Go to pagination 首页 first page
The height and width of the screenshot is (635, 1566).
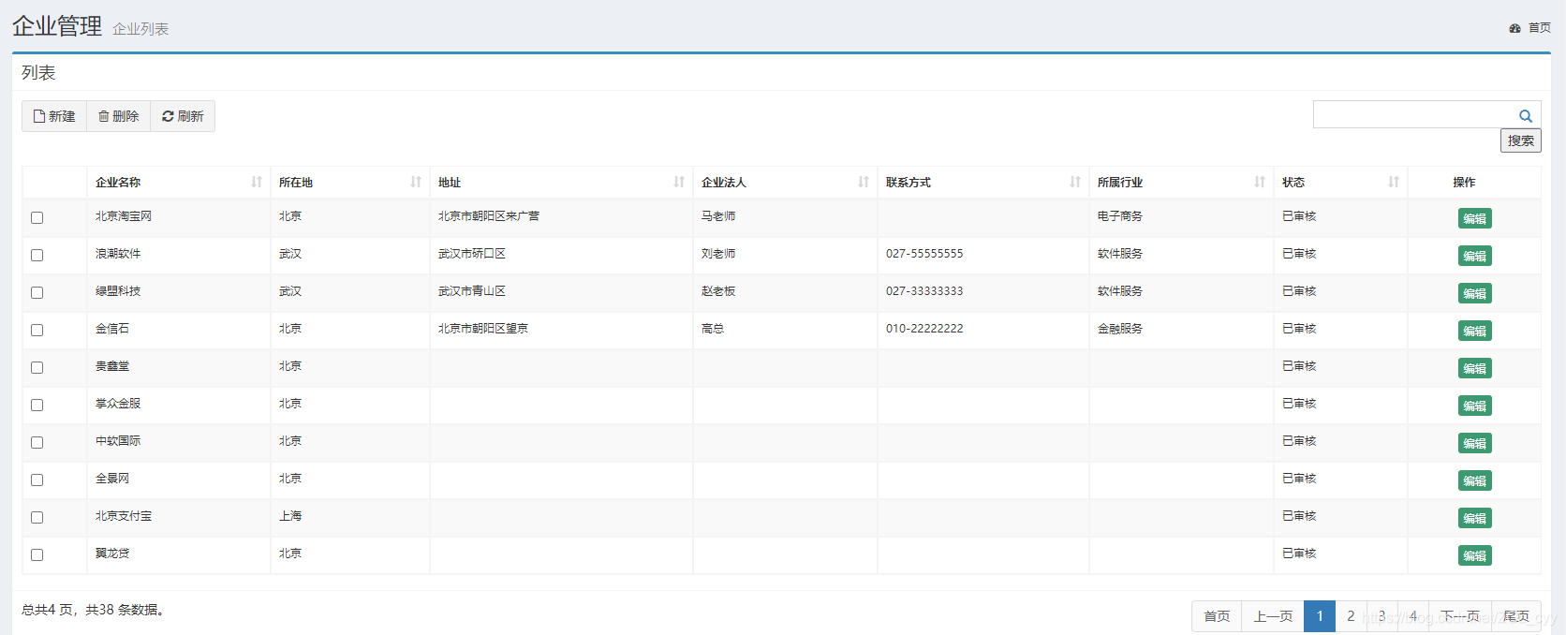(1217, 616)
